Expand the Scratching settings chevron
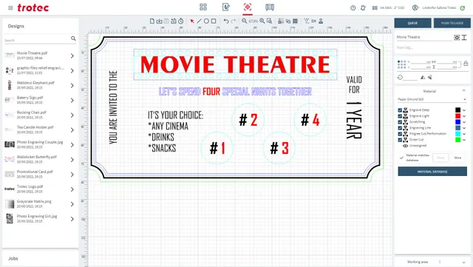This screenshot has width=473, height=267. click(464, 122)
